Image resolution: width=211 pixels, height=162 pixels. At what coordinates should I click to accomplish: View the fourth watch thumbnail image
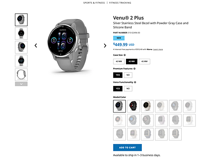pyautogui.click(x=21, y=61)
